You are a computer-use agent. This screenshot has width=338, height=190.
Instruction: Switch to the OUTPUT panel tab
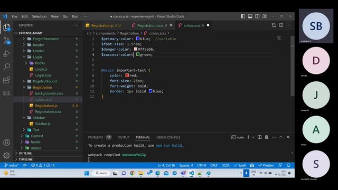(123, 137)
